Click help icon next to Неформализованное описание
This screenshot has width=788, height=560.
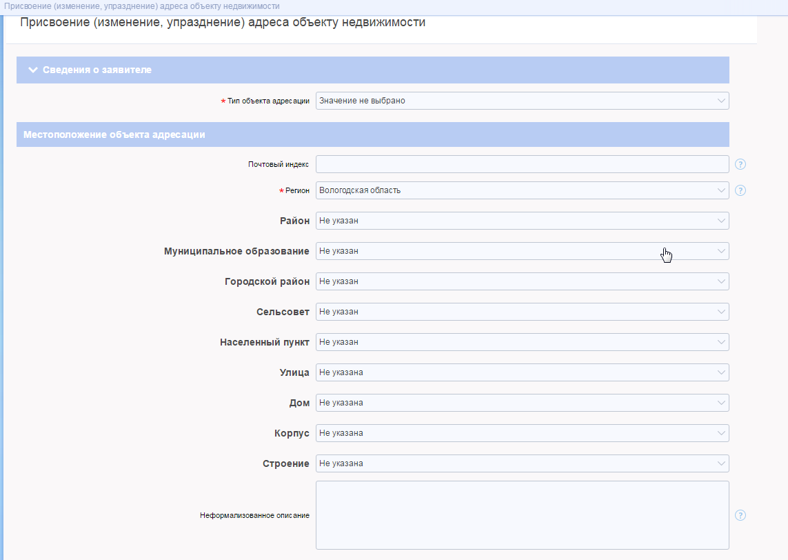click(740, 515)
